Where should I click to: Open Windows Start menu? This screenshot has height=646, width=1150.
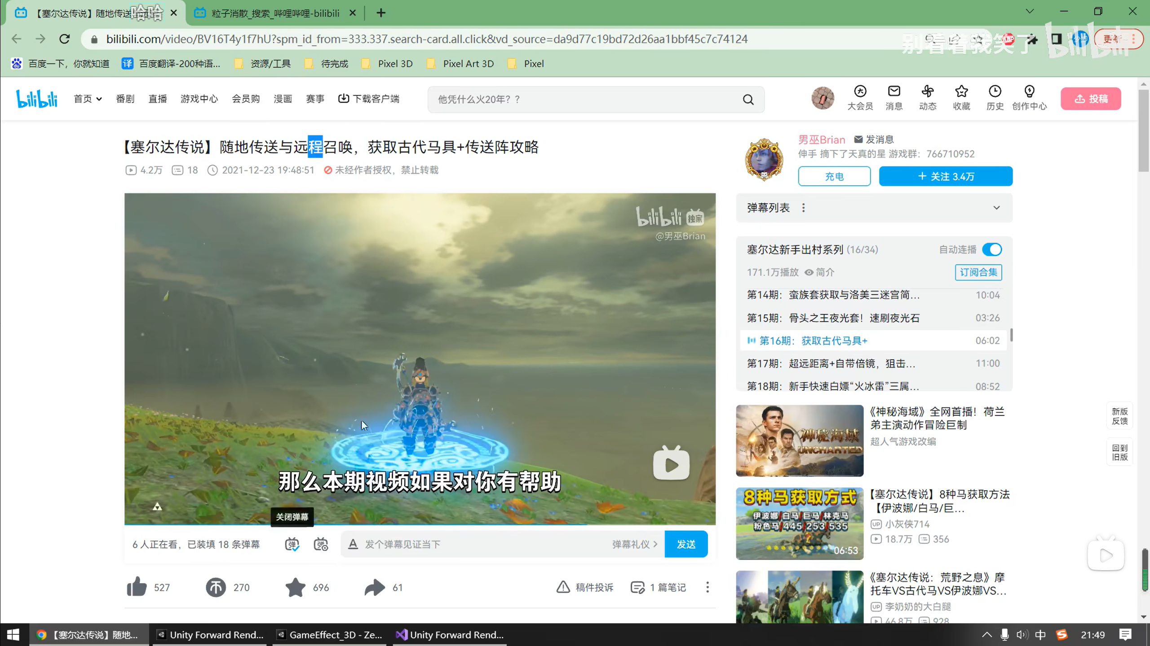13,634
